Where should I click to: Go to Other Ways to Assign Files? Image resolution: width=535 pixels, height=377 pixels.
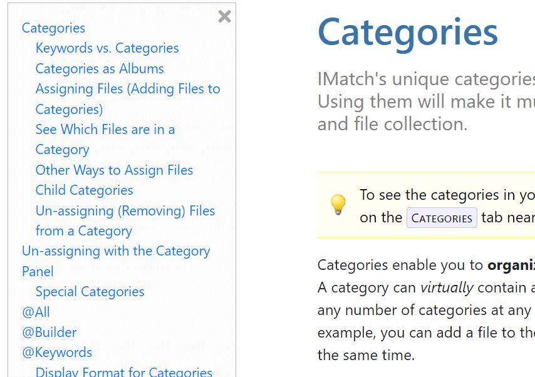point(114,170)
